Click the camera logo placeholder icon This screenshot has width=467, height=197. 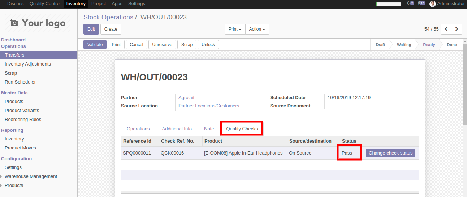point(14,23)
